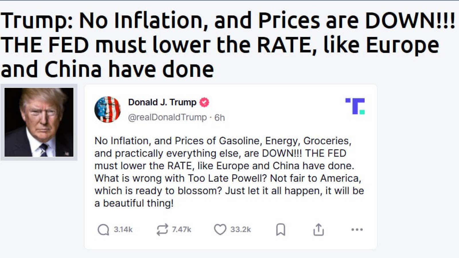This screenshot has height=258, width=459.
Task: Click the 3.14k replies count
Action: (x=123, y=230)
